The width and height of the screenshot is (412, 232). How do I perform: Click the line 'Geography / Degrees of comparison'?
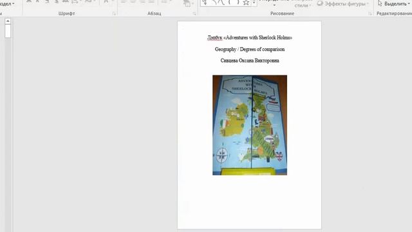tap(250, 49)
